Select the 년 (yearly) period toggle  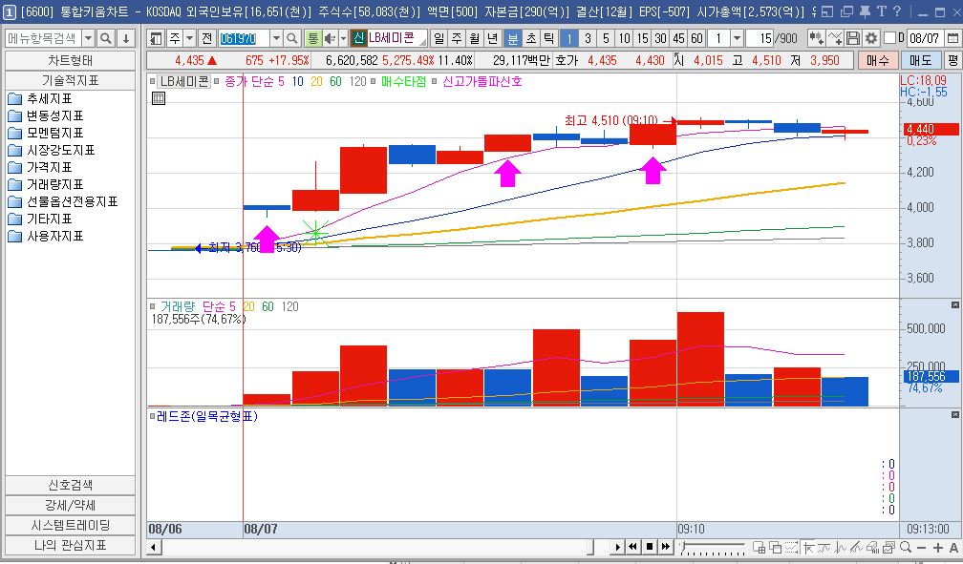tap(493, 39)
